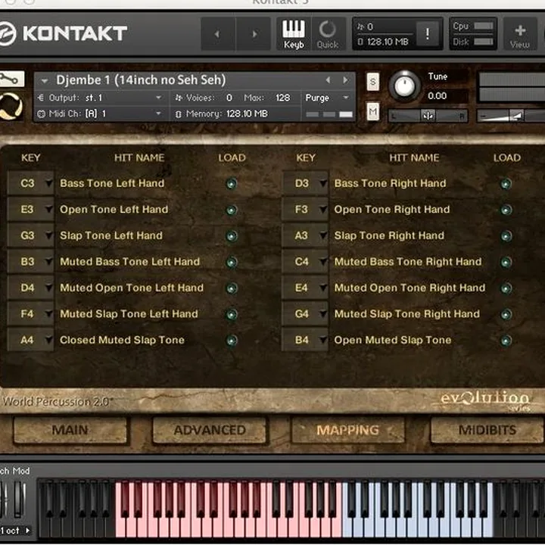Open the G4 key dropdown
545x545 pixels.
click(305, 313)
